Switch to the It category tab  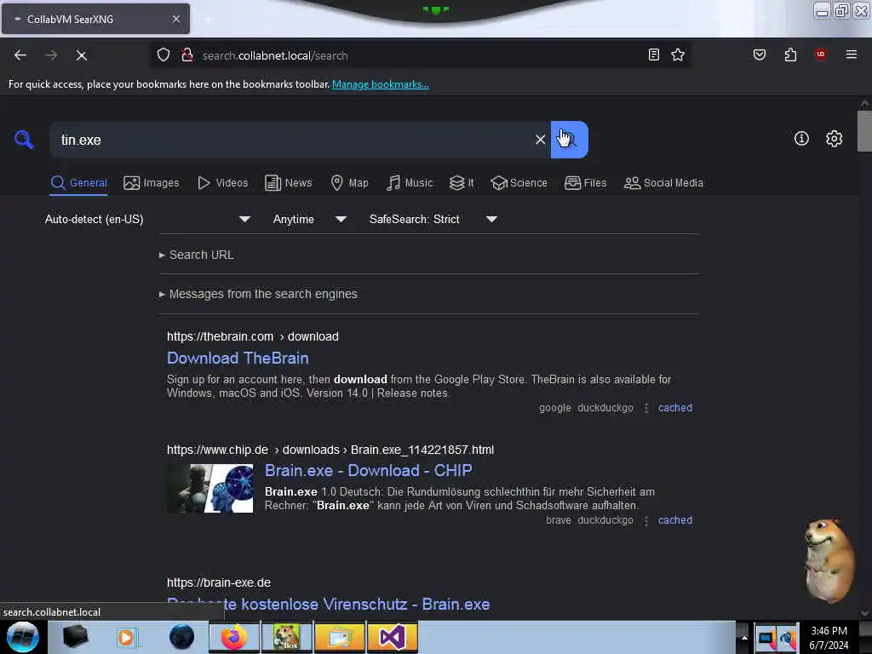point(462,183)
